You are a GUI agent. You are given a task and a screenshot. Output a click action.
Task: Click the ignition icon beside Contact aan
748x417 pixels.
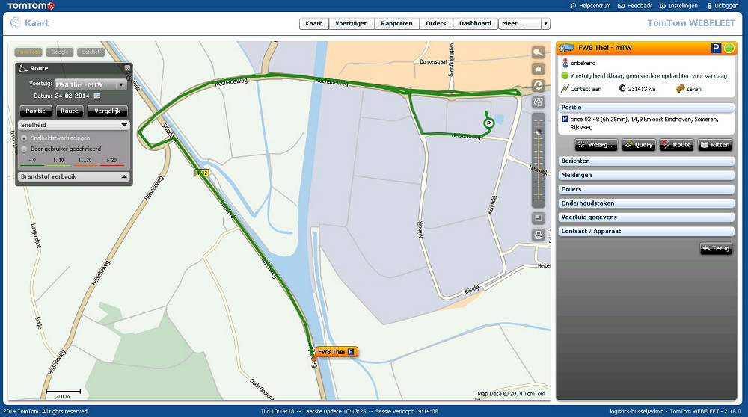[x=565, y=89]
